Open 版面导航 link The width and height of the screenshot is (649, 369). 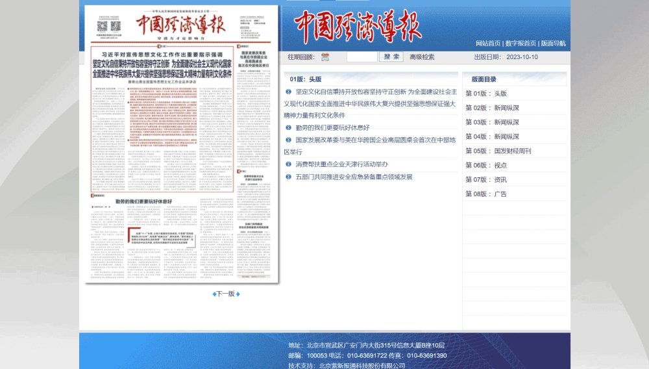pyautogui.click(x=554, y=43)
